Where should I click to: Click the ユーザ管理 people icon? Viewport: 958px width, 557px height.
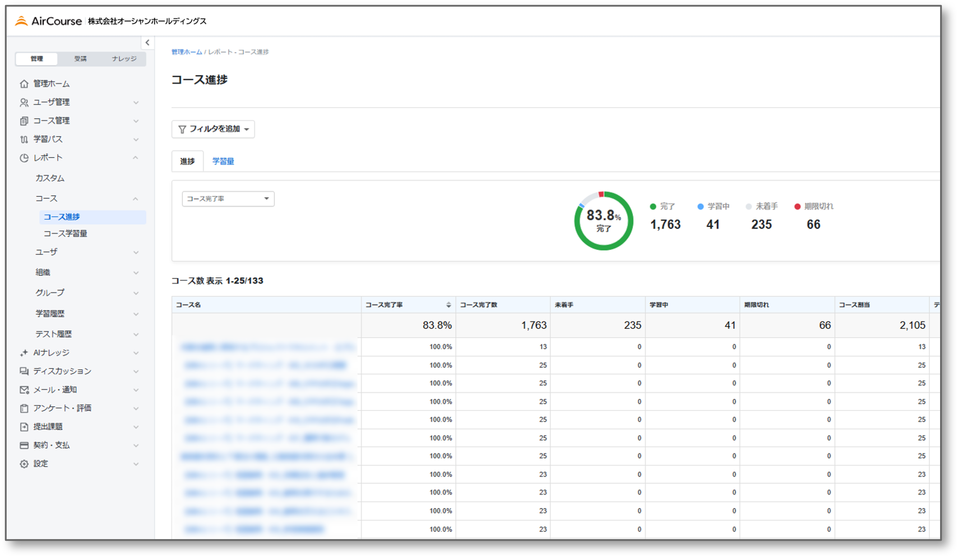click(x=24, y=103)
